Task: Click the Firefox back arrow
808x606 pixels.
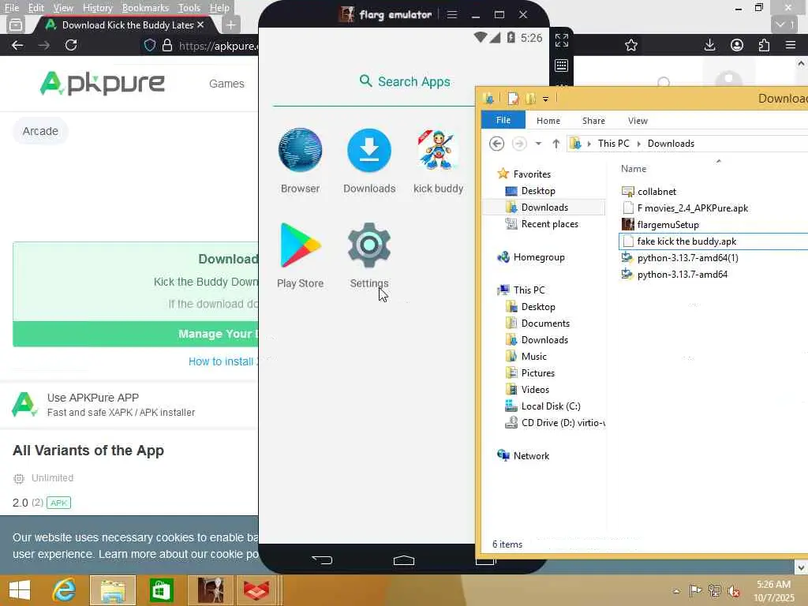Action: tap(17, 45)
